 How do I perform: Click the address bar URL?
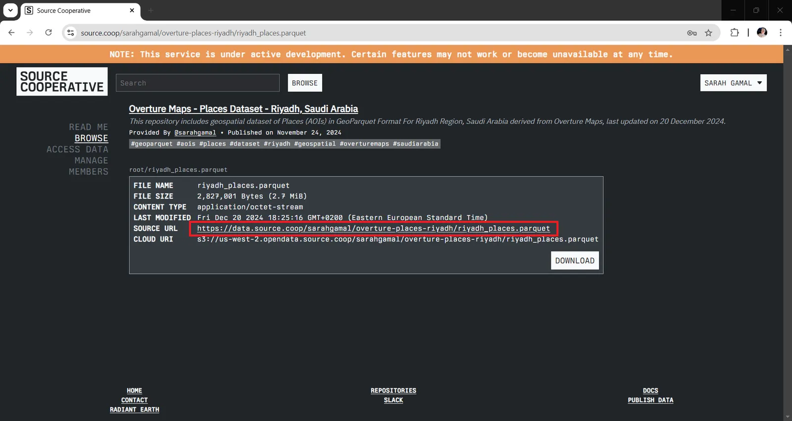193,33
